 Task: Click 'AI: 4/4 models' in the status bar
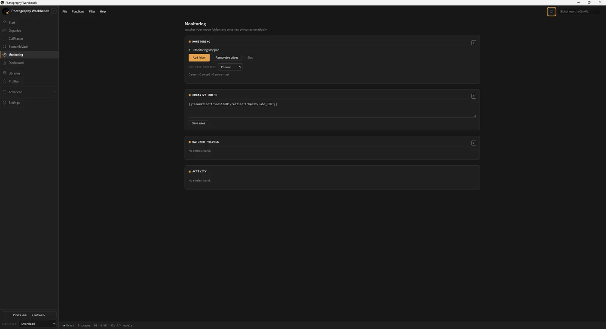point(122,326)
